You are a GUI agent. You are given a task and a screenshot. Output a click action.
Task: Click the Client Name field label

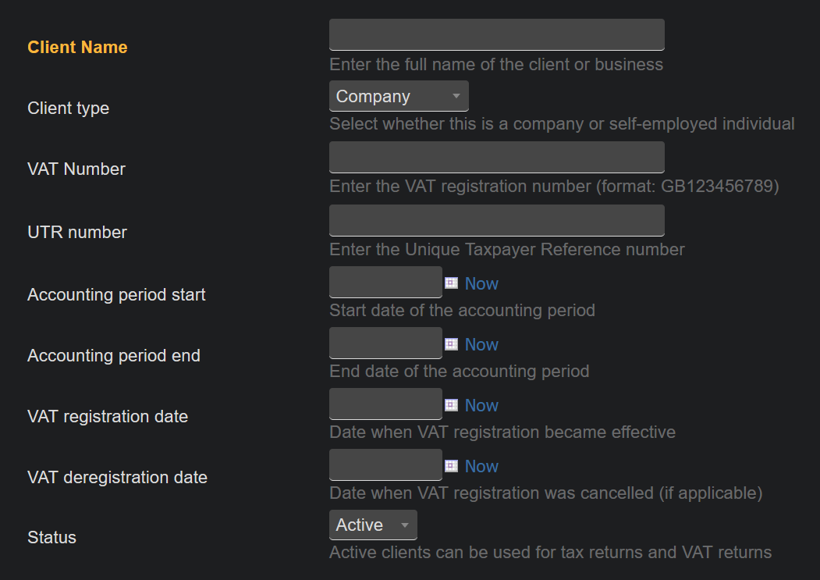pos(77,47)
